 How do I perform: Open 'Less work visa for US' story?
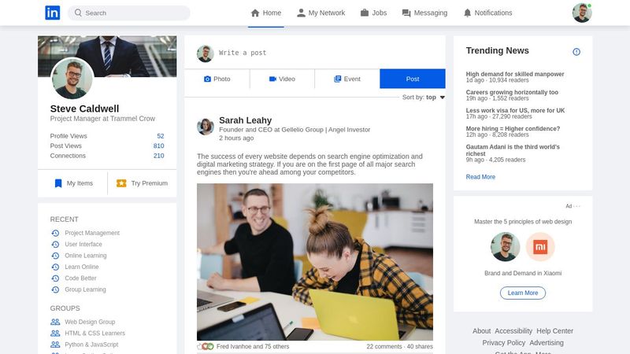[515, 110]
